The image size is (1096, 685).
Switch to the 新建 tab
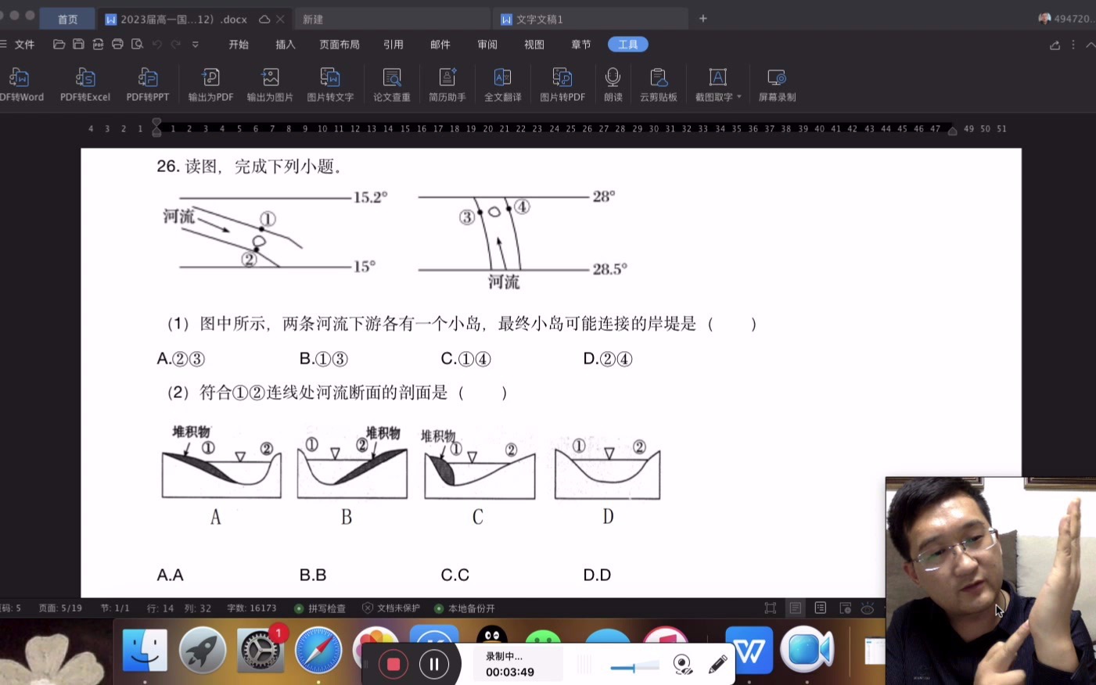(391, 19)
